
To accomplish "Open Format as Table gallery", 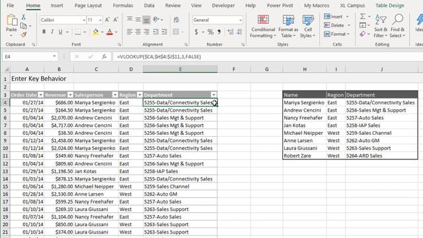I will coord(288,26).
